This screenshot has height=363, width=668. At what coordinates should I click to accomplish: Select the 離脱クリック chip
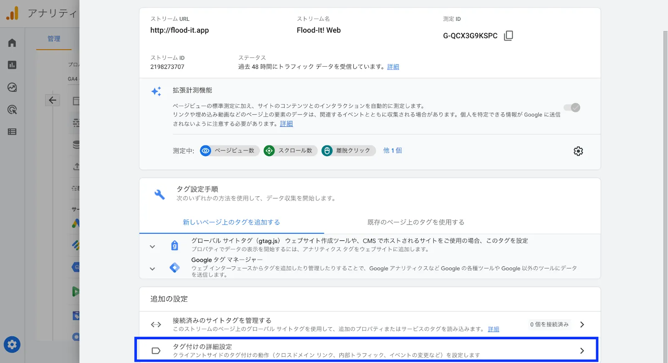[349, 150]
